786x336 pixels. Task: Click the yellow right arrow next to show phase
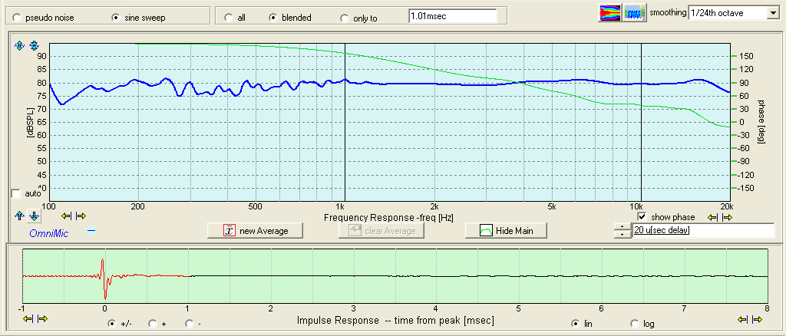click(x=726, y=217)
